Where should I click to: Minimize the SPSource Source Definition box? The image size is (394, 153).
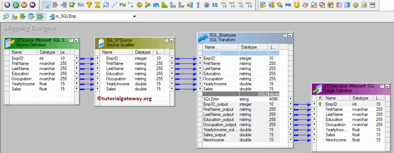pyautogui.click(x=76, y=40)
